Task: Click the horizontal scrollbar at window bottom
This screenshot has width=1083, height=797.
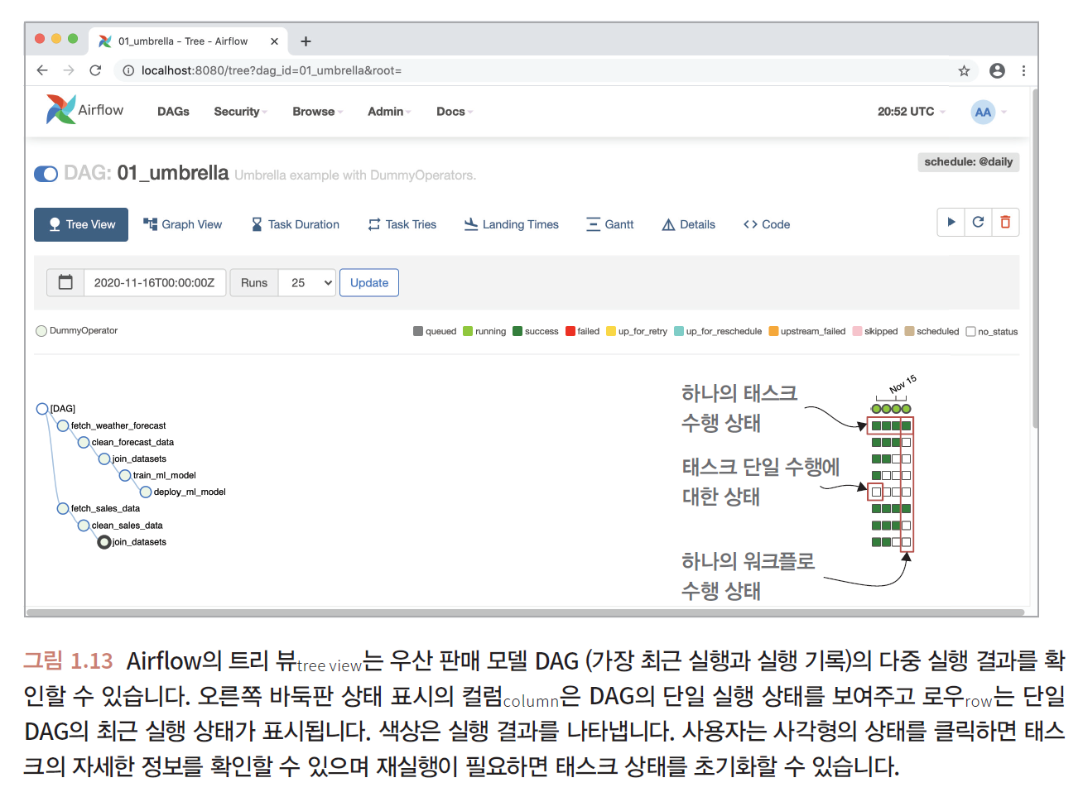Action: [526, 613]
